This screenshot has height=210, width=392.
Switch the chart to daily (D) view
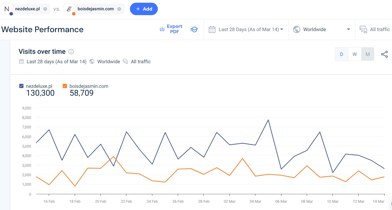click(x=341, y=54)
